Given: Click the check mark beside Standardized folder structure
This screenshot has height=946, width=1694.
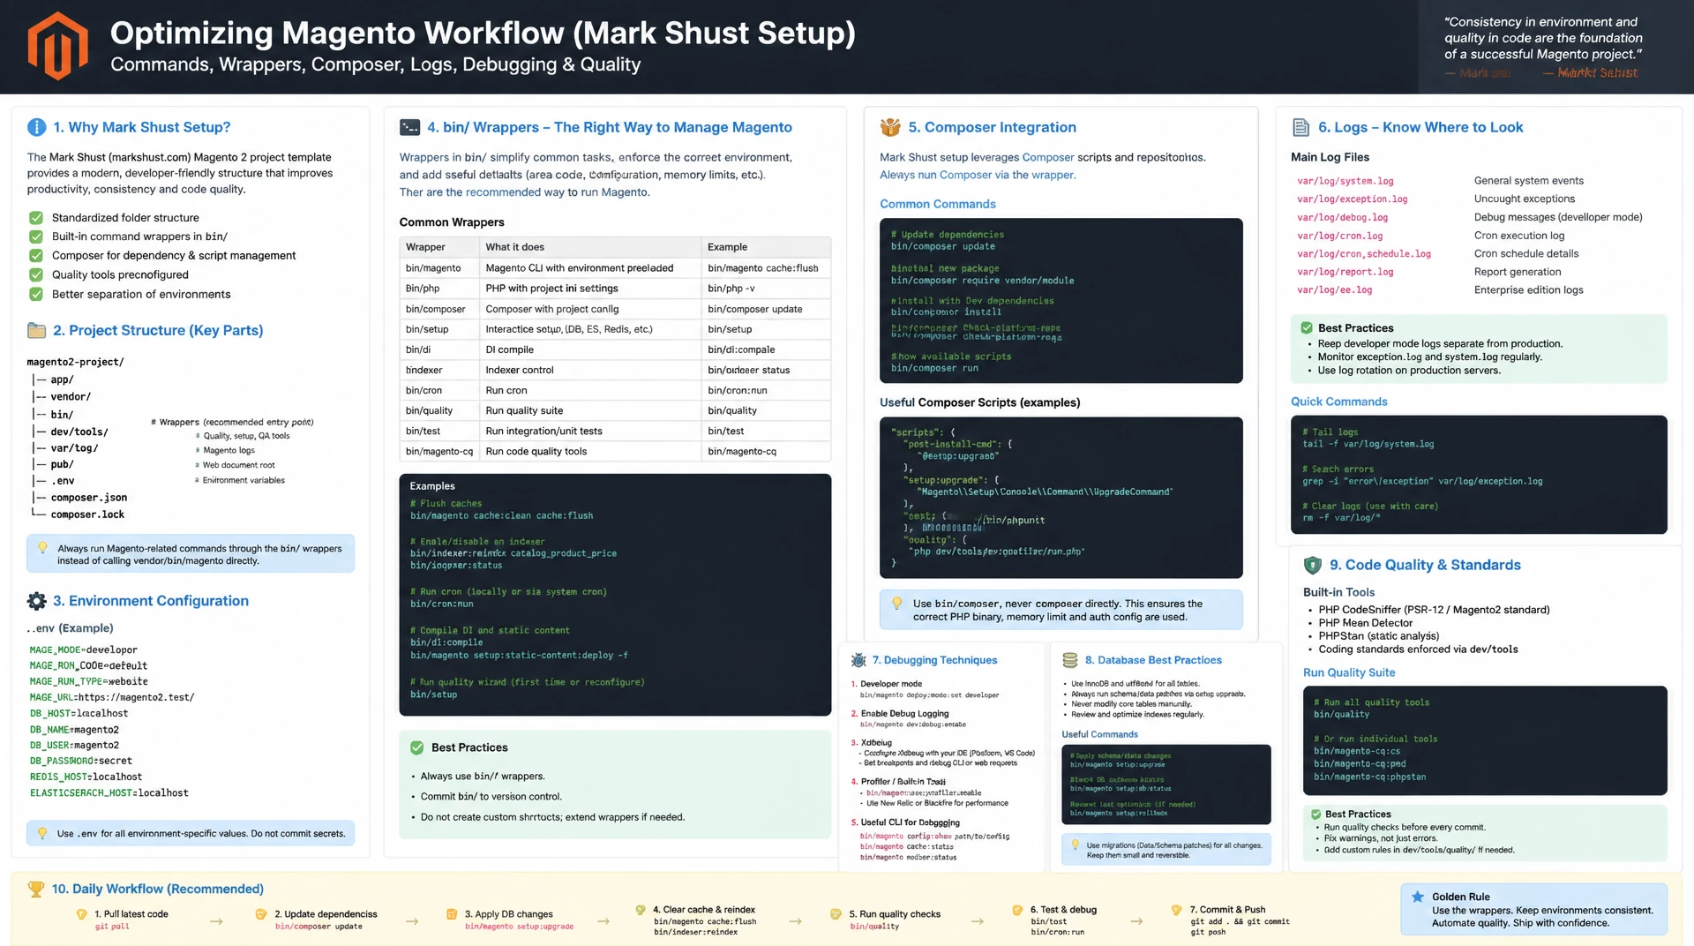Looking at the screenshot, I should (x=36, y=218).
